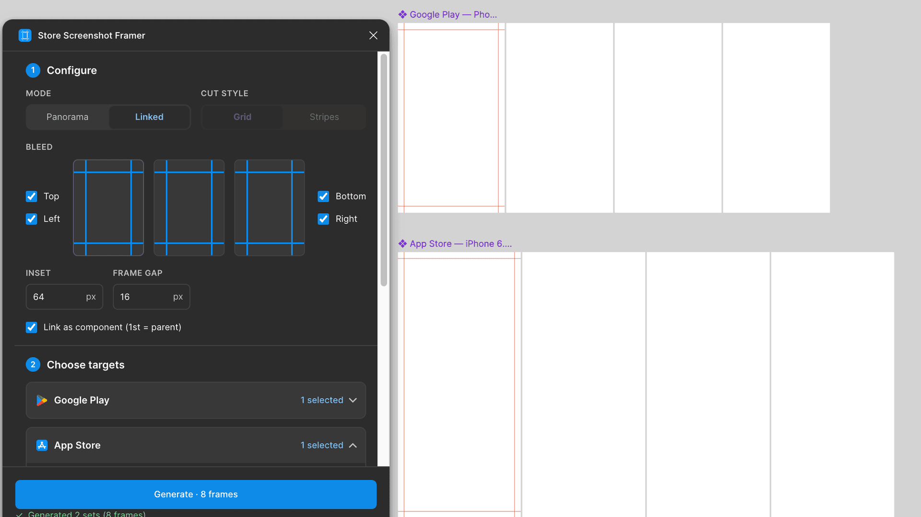Select Linked mode
This screenshot has height=517, width=921.
point(149,117)
